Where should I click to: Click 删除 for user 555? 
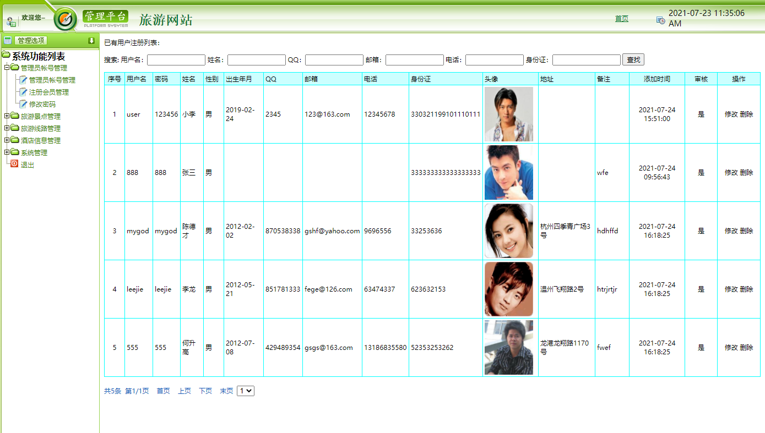(747, 347)
